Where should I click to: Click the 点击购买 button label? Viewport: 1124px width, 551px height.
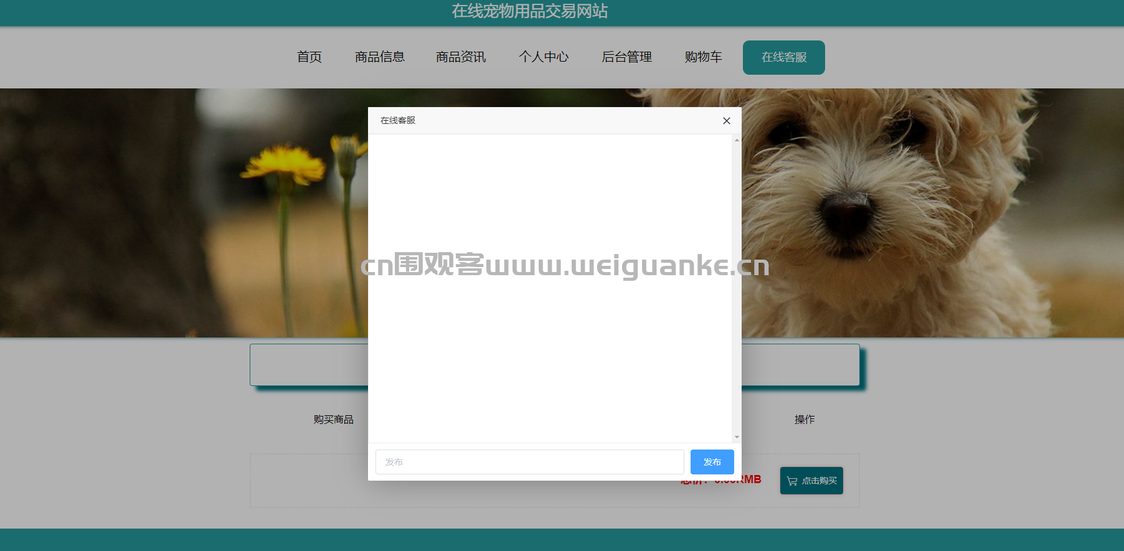(819, 481)
